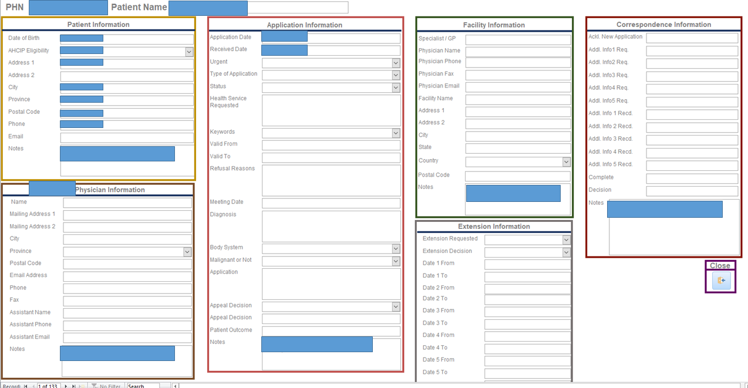Click the Patient Name field

pos(258,8)
